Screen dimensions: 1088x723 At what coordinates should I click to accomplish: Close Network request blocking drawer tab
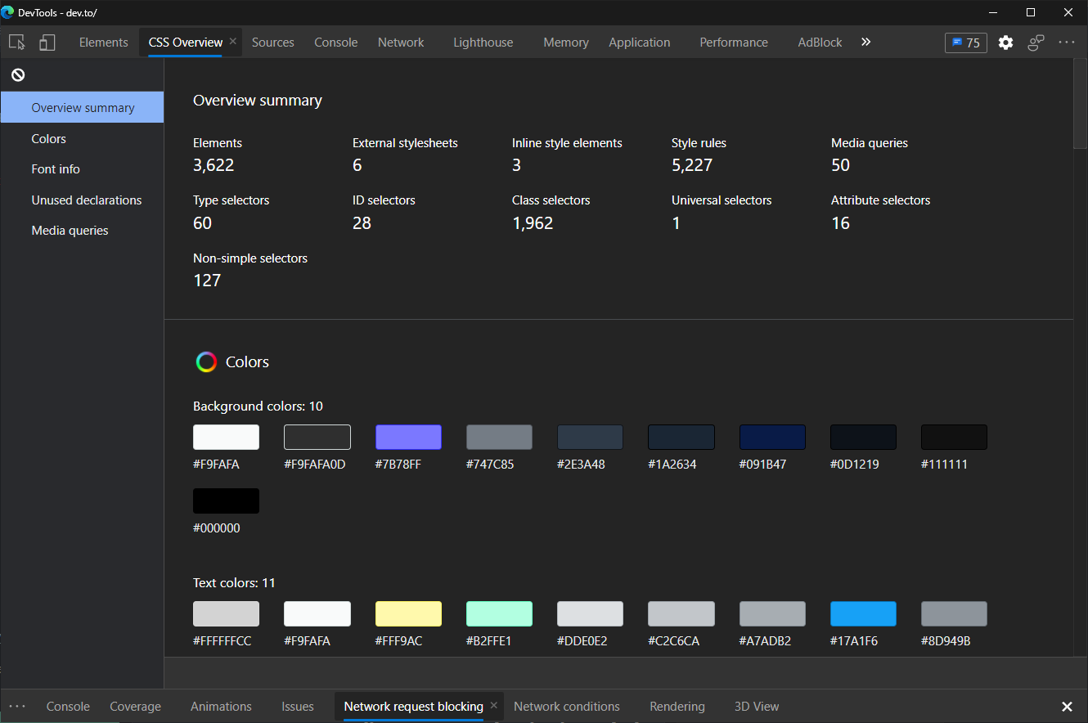point(494,705)
